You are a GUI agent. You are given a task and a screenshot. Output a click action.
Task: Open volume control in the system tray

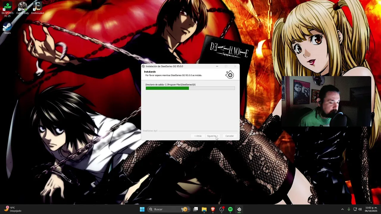pyautogui.click(x=360, y=209)
